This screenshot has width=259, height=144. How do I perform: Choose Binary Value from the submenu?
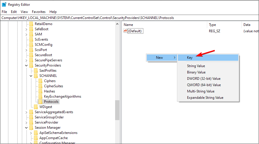208,72
